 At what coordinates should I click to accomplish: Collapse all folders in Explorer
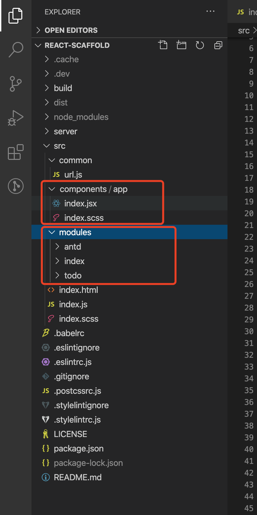(218, 45)
